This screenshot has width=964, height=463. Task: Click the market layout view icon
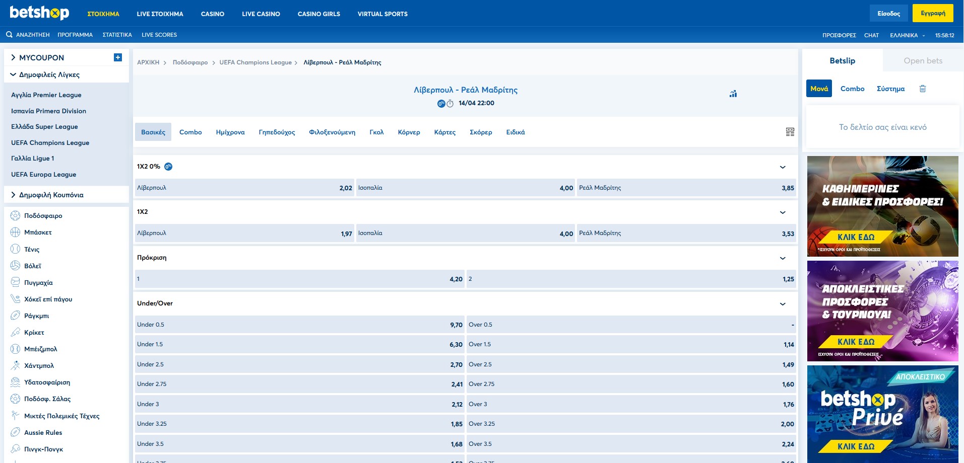coord(790,132)
